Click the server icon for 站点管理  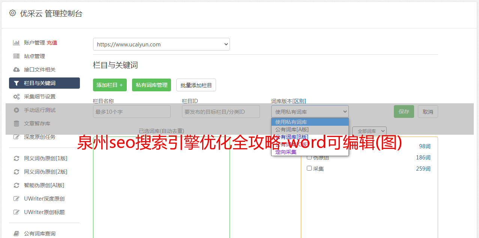[17, 56]
